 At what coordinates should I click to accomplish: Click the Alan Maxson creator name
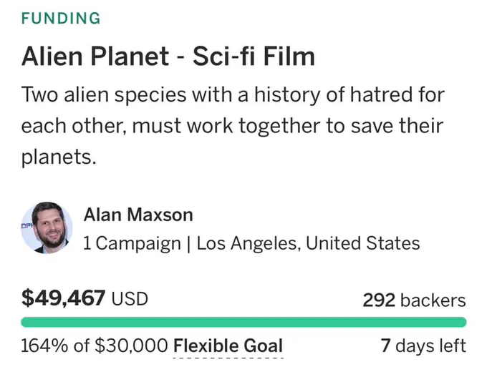138,215
